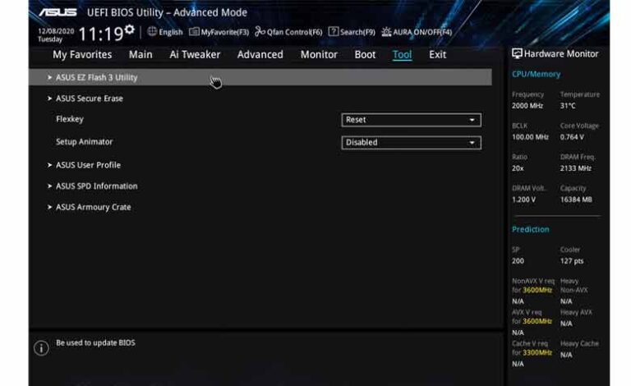This screenshot has height=386, width=631.
Task: Click the 11:19 clock display
Action: [100, 34]
